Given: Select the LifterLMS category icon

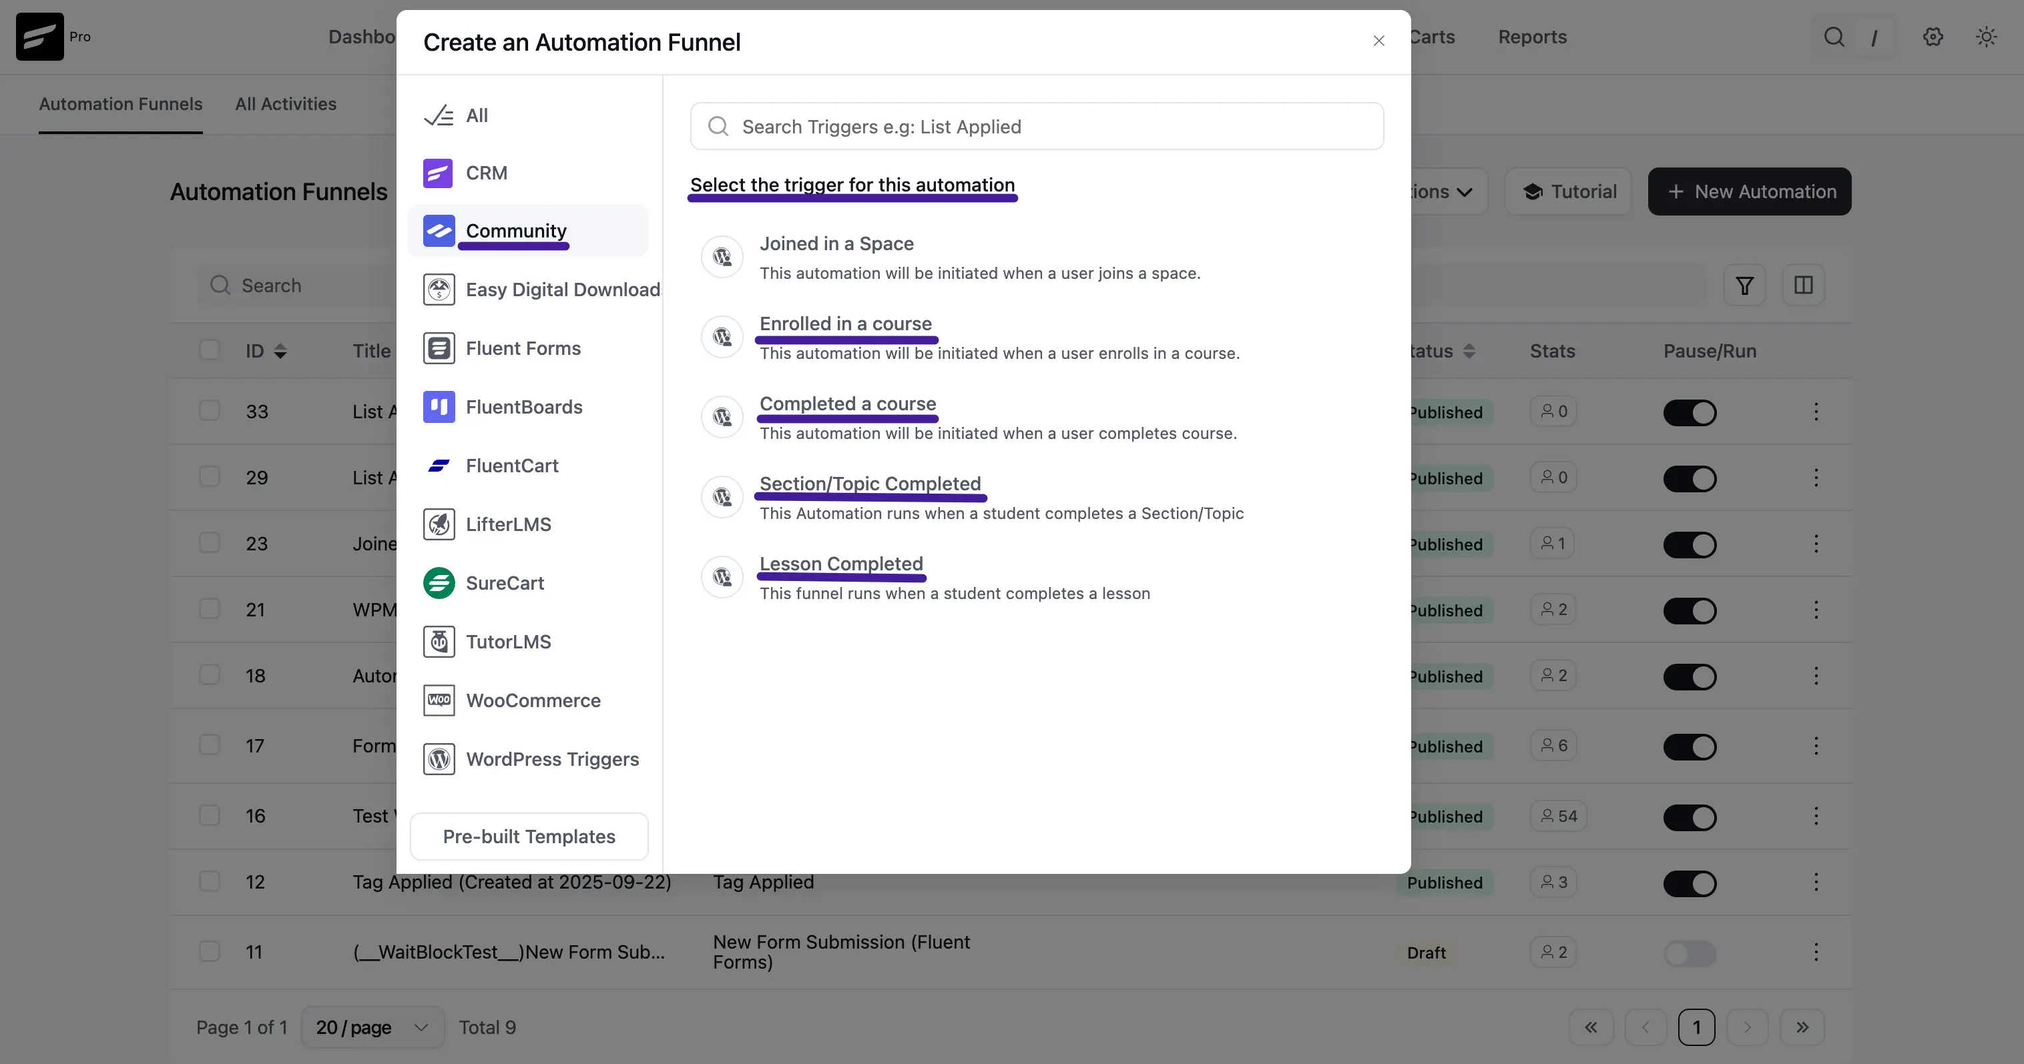Looking at the screenshot, I should pos(439,524).
